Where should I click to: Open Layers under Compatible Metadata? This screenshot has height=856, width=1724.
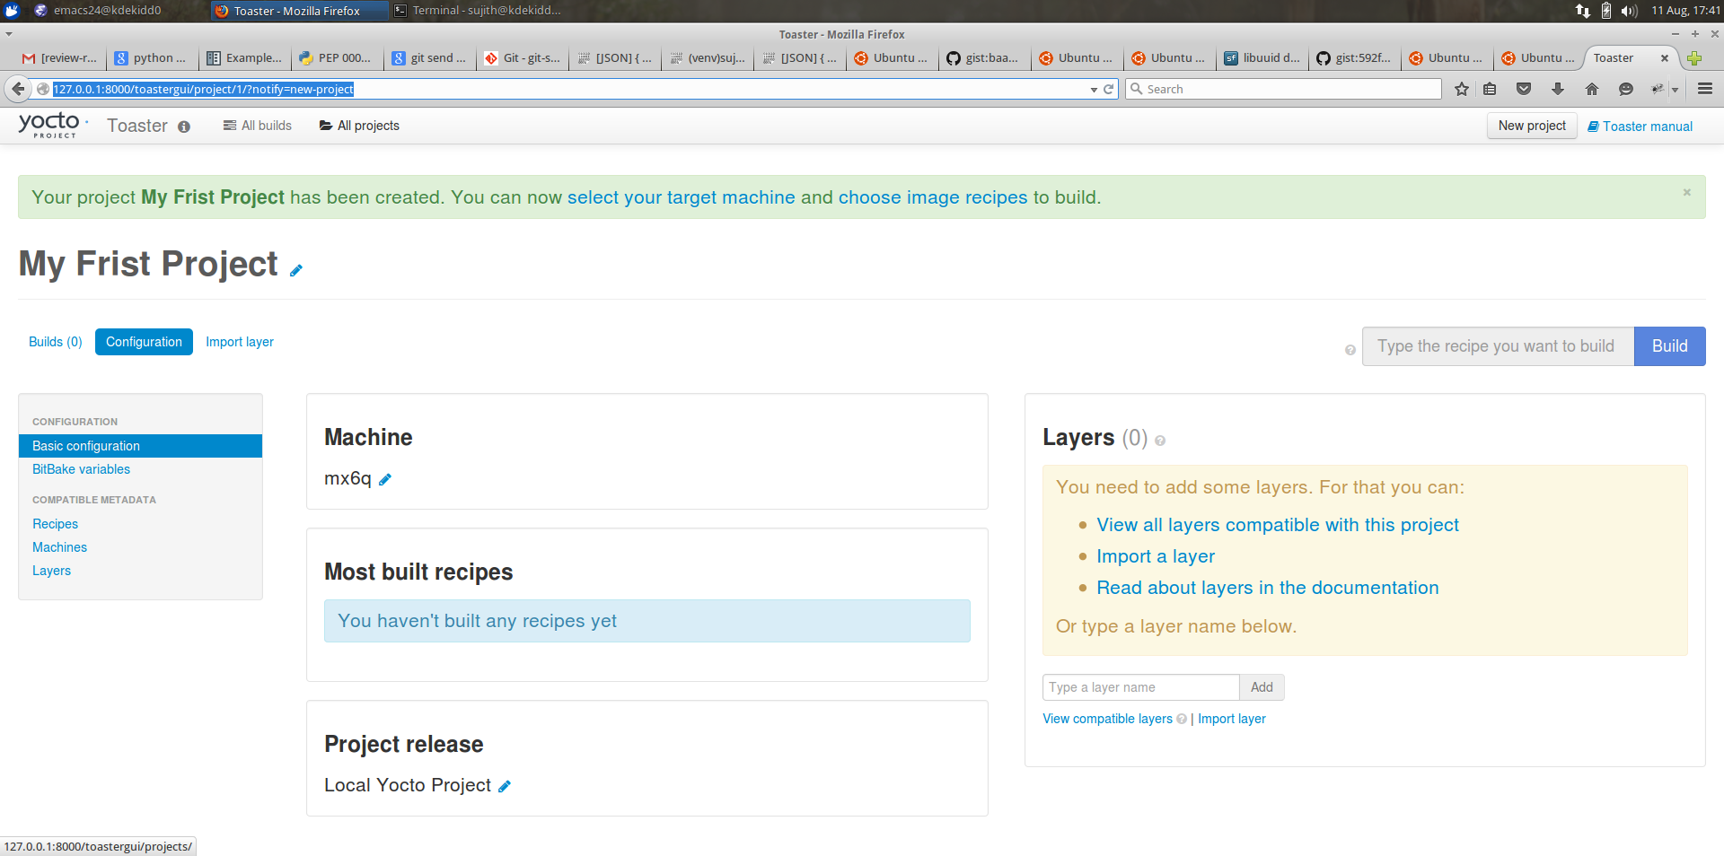point(51,571)
